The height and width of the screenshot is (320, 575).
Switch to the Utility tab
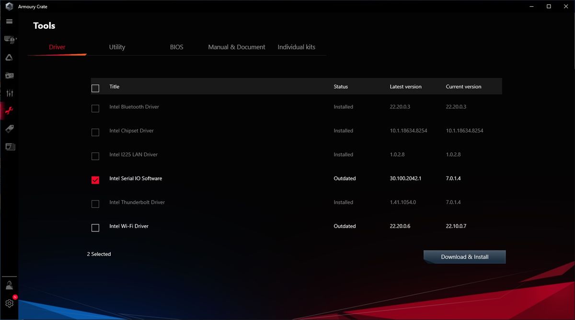click(117, 47)
